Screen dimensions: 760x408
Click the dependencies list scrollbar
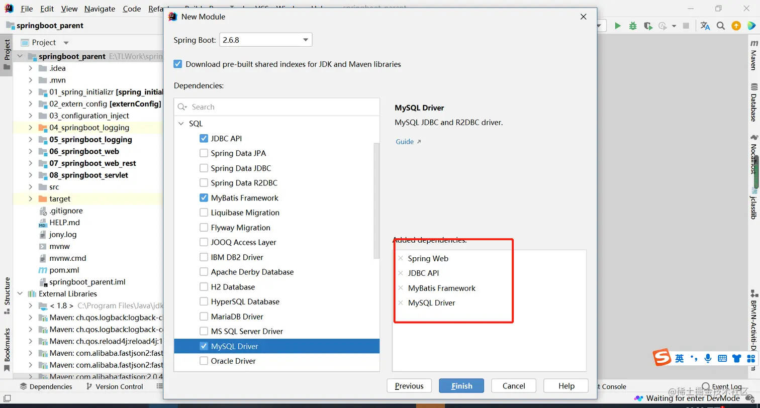tap(377, 201)
